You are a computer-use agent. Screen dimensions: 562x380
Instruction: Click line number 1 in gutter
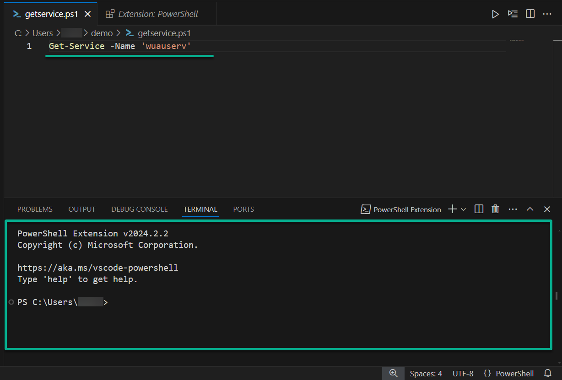(29, 46)
